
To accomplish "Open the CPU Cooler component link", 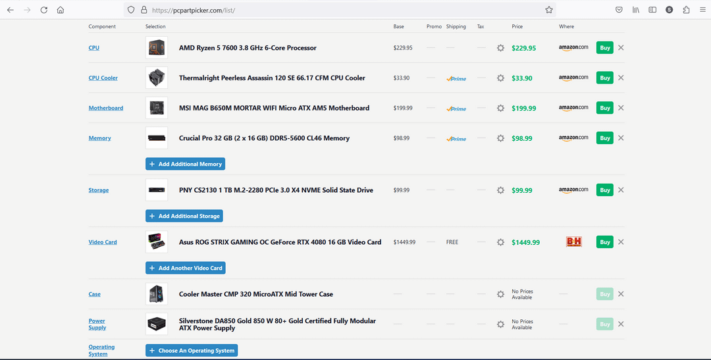I will (103, 78).
